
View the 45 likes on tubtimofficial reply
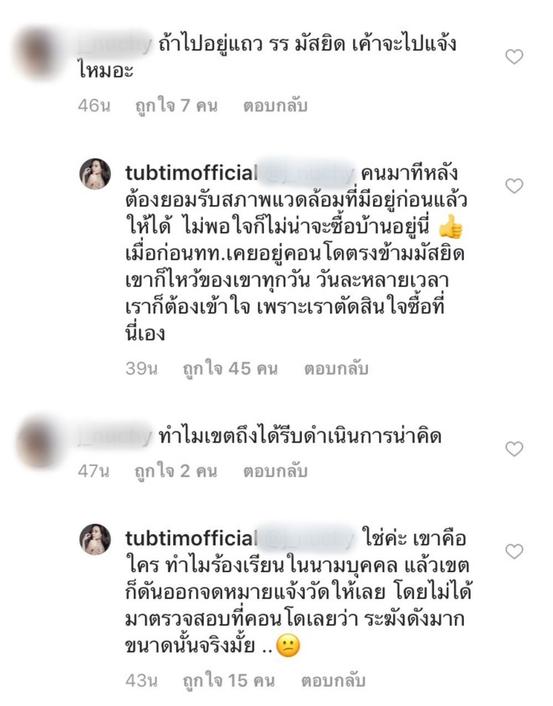(x=230, y=369)
